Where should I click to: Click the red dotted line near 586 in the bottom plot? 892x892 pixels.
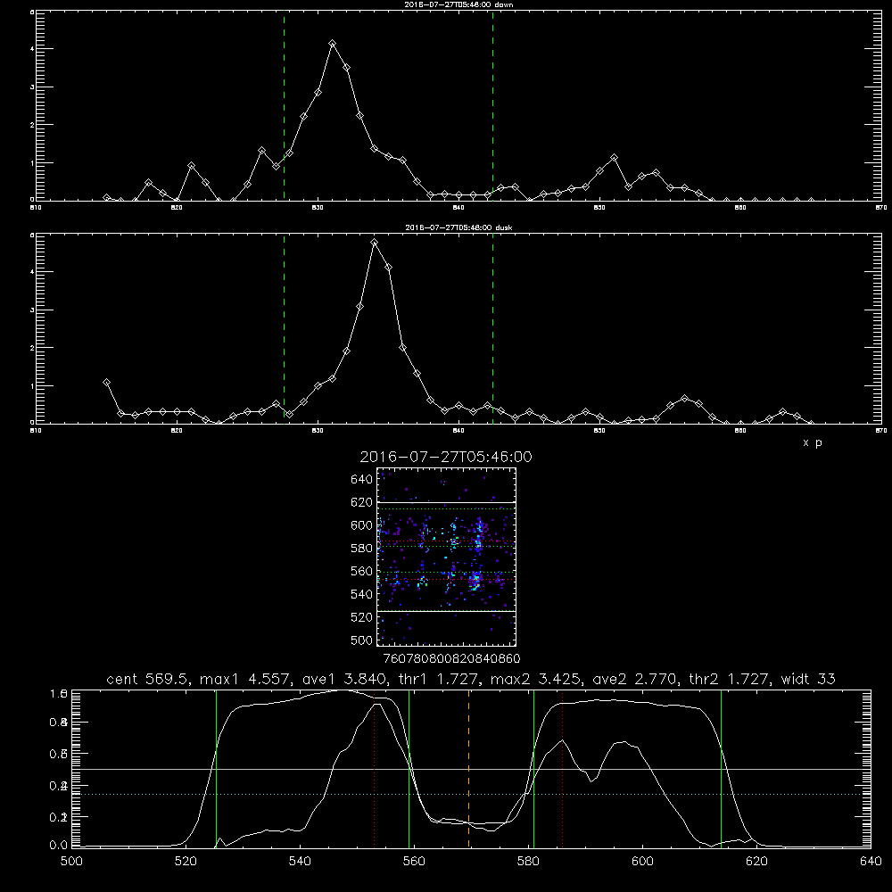click(x=562, y=768)
